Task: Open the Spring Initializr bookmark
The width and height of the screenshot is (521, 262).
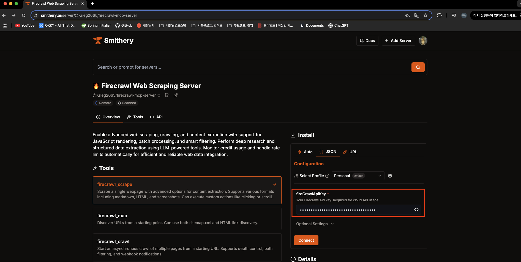Action: [96, 26]
